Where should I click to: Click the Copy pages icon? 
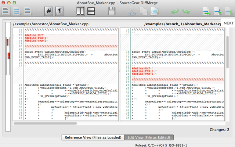(143, 11)
